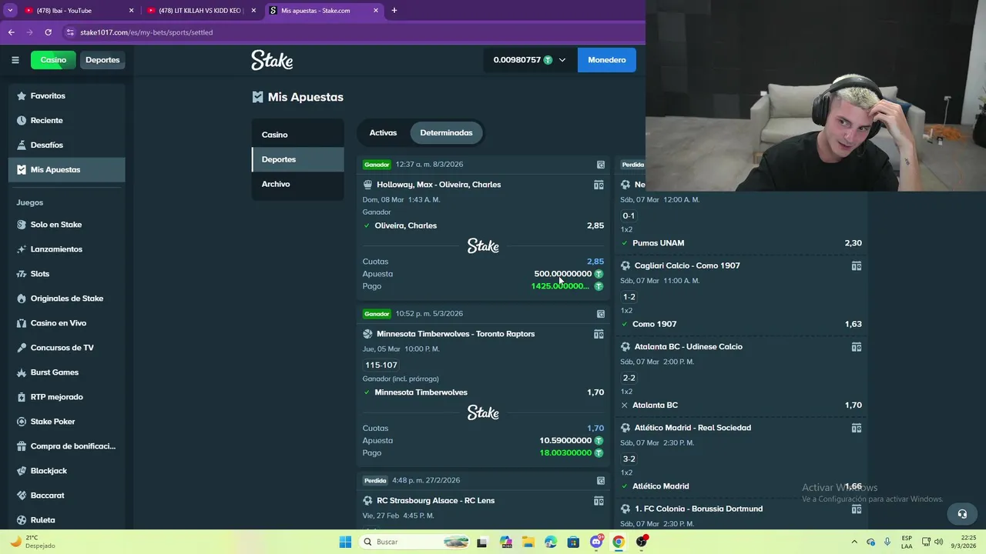The width and height of the screenshot is (986, 554).
Task: Switch to the Determinadas tab
Action: (x=446, y=133)
